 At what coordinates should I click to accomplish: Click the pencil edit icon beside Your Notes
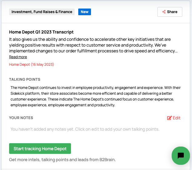[x=170, y=118]
